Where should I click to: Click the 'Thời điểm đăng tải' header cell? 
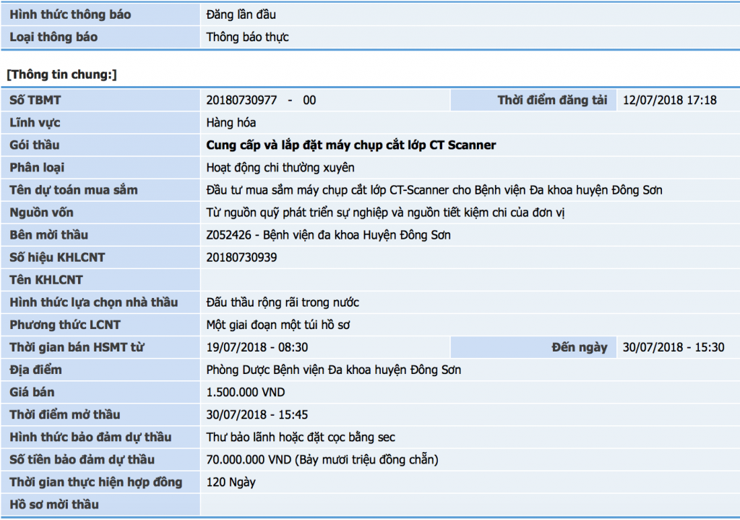533,100
